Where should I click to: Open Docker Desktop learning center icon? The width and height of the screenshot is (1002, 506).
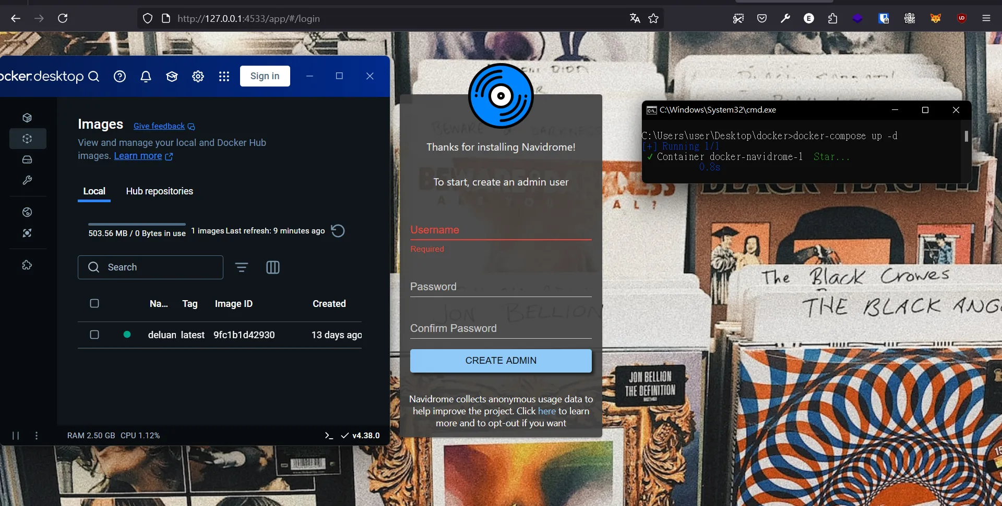(172, 77)
